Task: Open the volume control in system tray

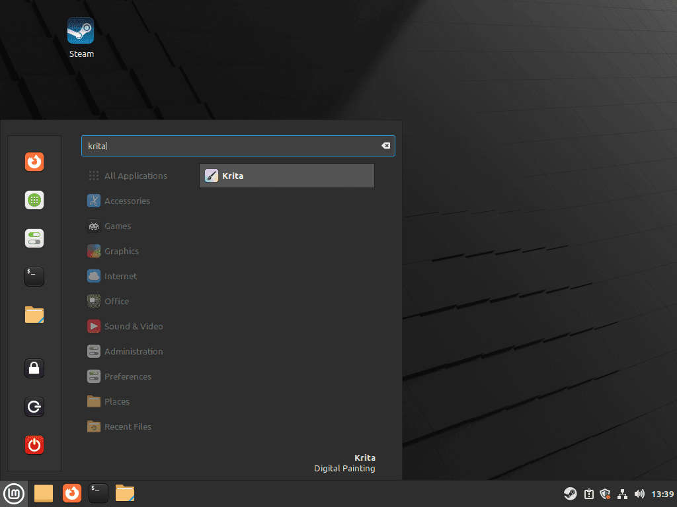Action: pos(639,493)
